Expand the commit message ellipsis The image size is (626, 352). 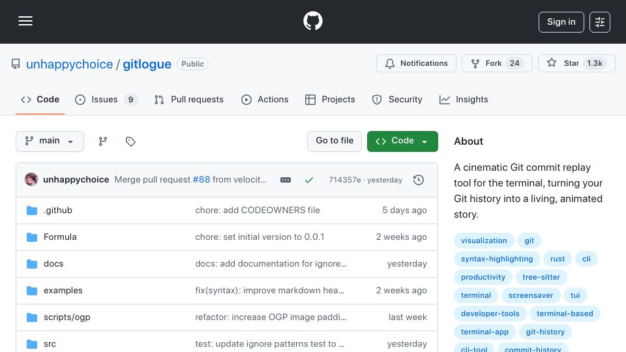(286, 180)
